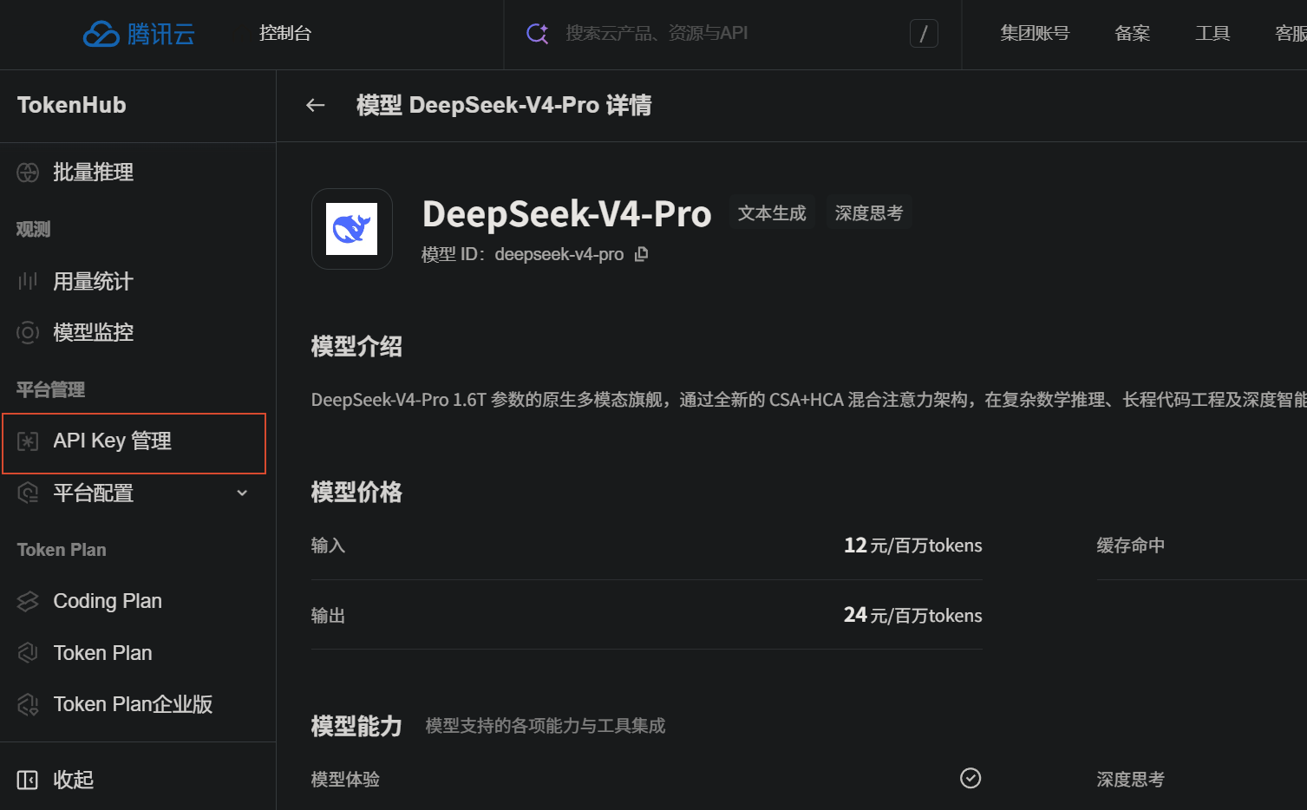This screenshot has width=1307, height=810.
Task: Click the 模型 ID text deepseek-v4-pro
Action: point(559,254)
